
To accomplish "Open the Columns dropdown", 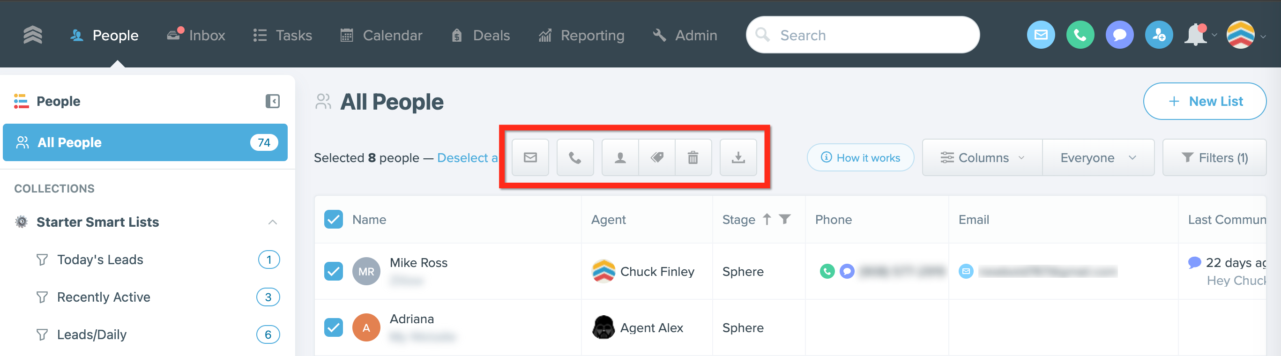I will click(982, 157).
